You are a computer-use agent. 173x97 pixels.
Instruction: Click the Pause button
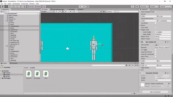pyautogui.click(x=84, y=6)
